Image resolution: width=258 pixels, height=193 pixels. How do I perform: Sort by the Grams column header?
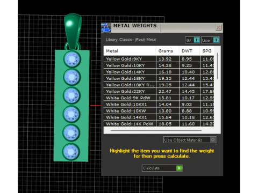click(167, 51)
